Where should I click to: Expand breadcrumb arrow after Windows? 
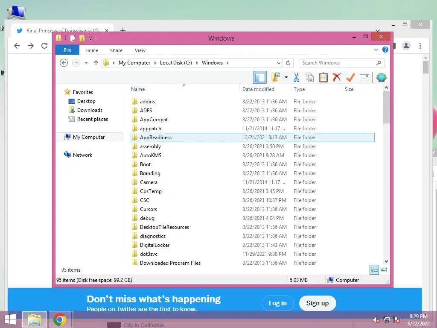point(228,63)
